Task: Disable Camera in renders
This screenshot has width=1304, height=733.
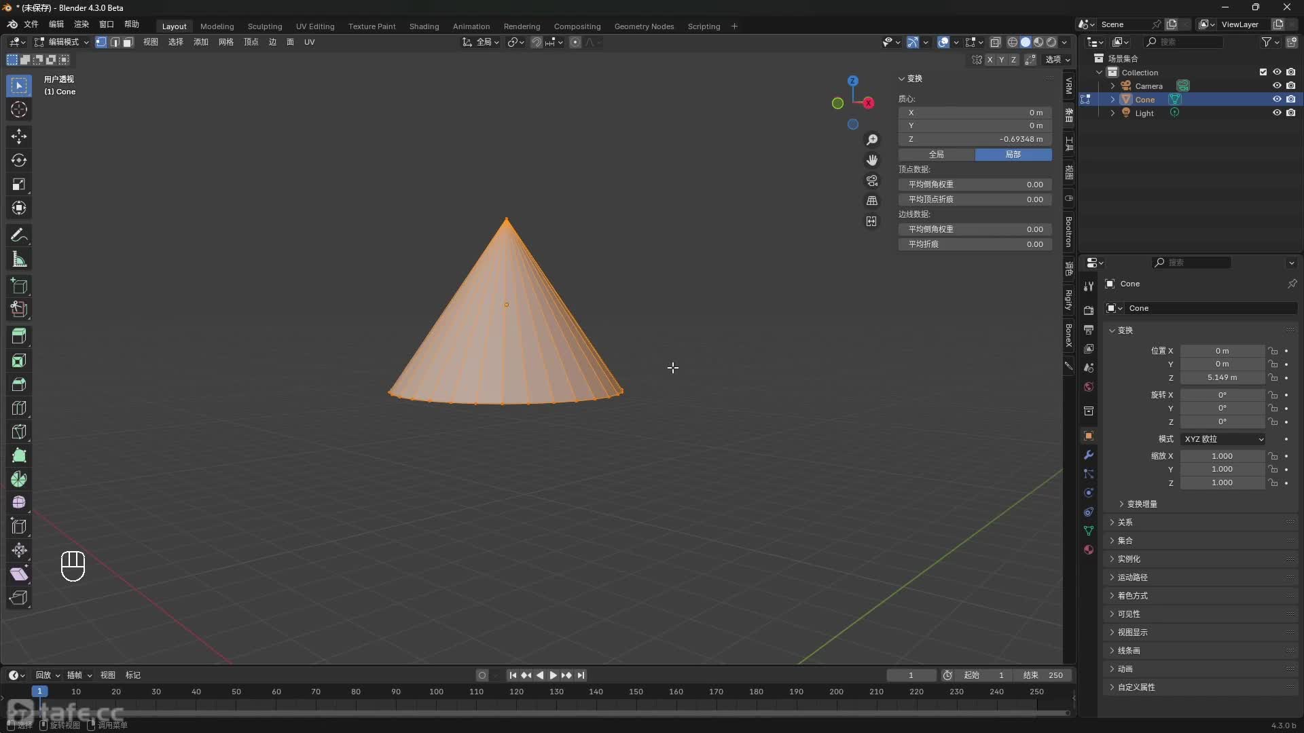Action: pos(1291,86)
